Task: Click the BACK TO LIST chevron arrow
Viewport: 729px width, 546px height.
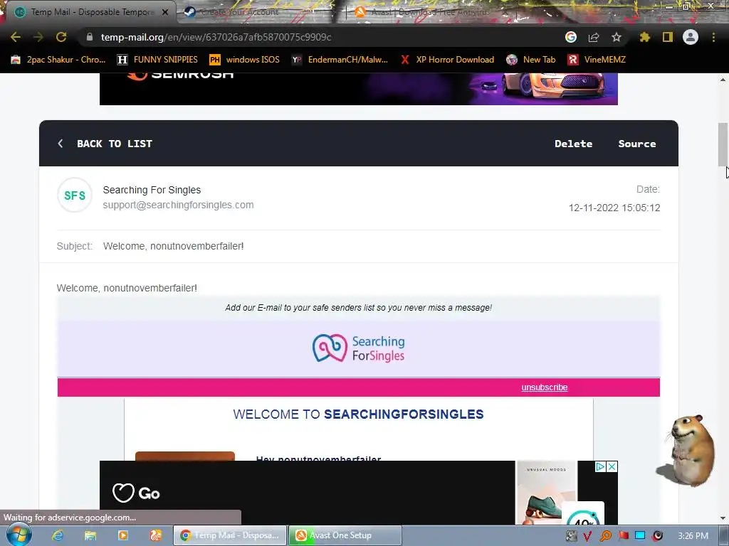Action: click(x=61, y=144)
